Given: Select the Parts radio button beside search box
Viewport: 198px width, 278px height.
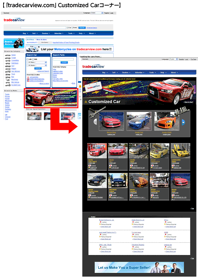Looking at the screenshot, I should [72, 28].
